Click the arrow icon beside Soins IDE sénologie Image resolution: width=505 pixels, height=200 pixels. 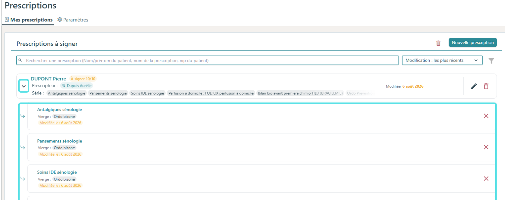click(23, 179)
